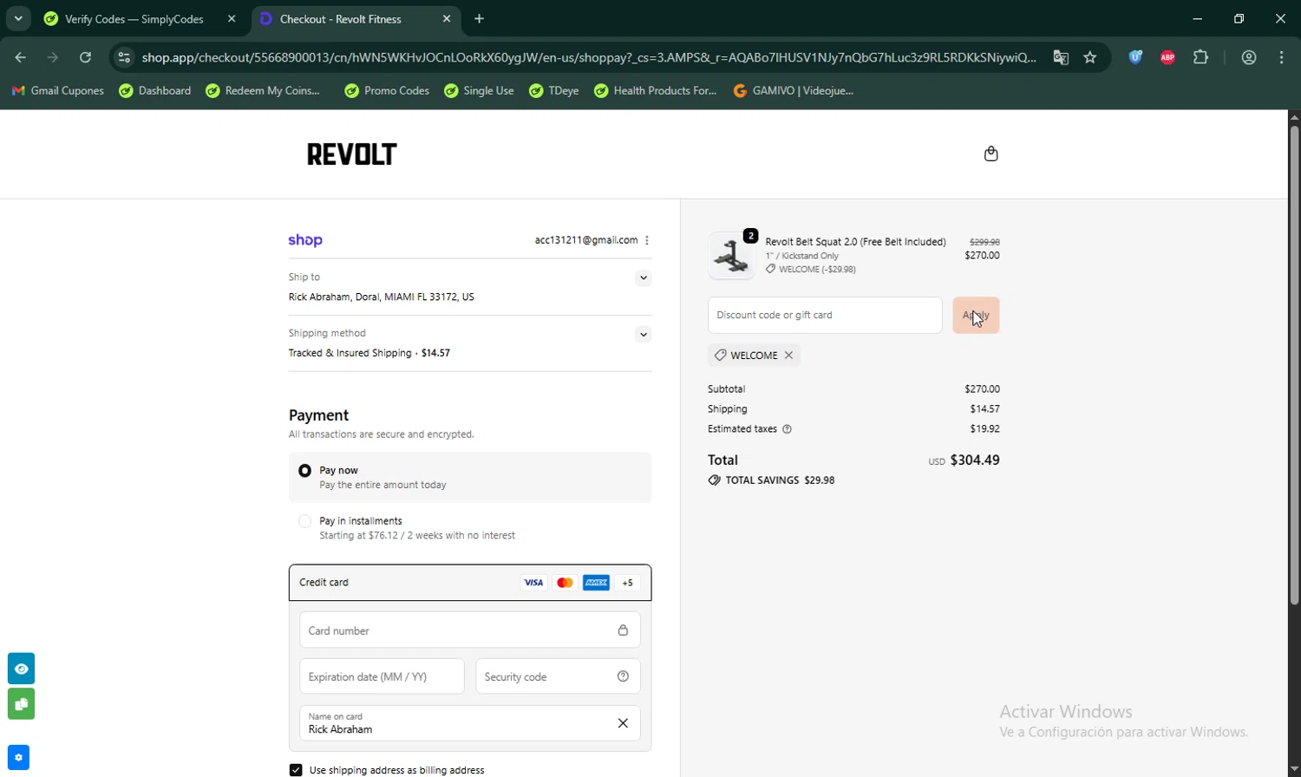Screen dimensions: 1301x777
Task: Remove the WELCOME discount code
Action: tap(788, 355)
